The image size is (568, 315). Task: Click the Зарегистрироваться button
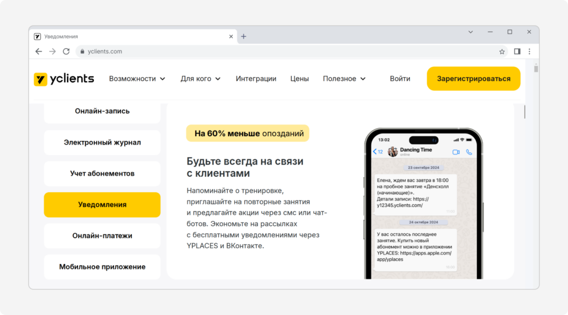474,78
